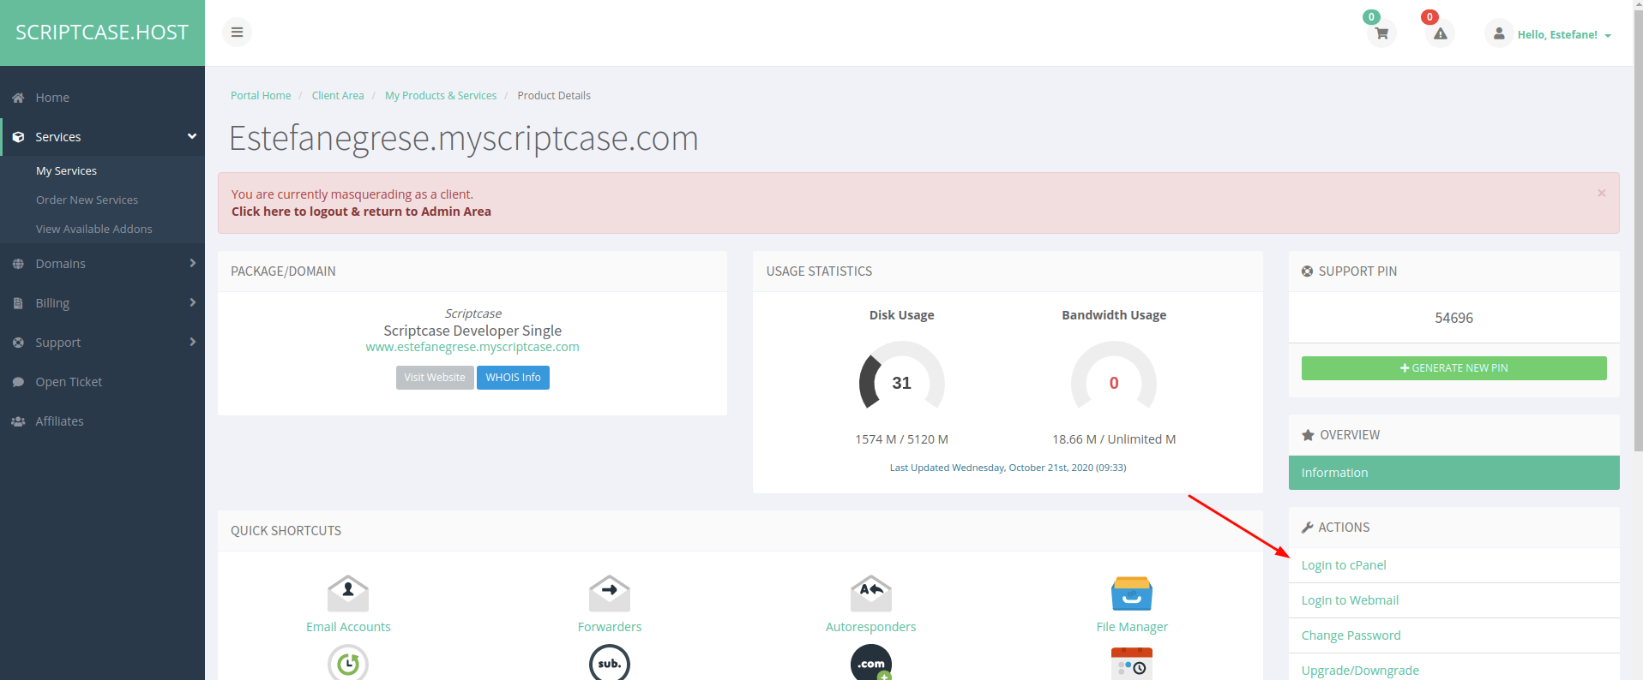
Task: Click logout & return to Admin Area link
Action: [x=361, y=212]
